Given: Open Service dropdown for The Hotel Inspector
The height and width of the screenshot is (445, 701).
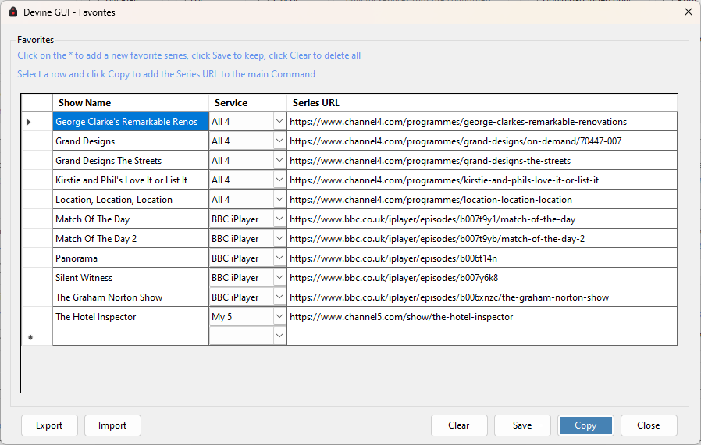Looking at the screenshot, I should (279, 317).
